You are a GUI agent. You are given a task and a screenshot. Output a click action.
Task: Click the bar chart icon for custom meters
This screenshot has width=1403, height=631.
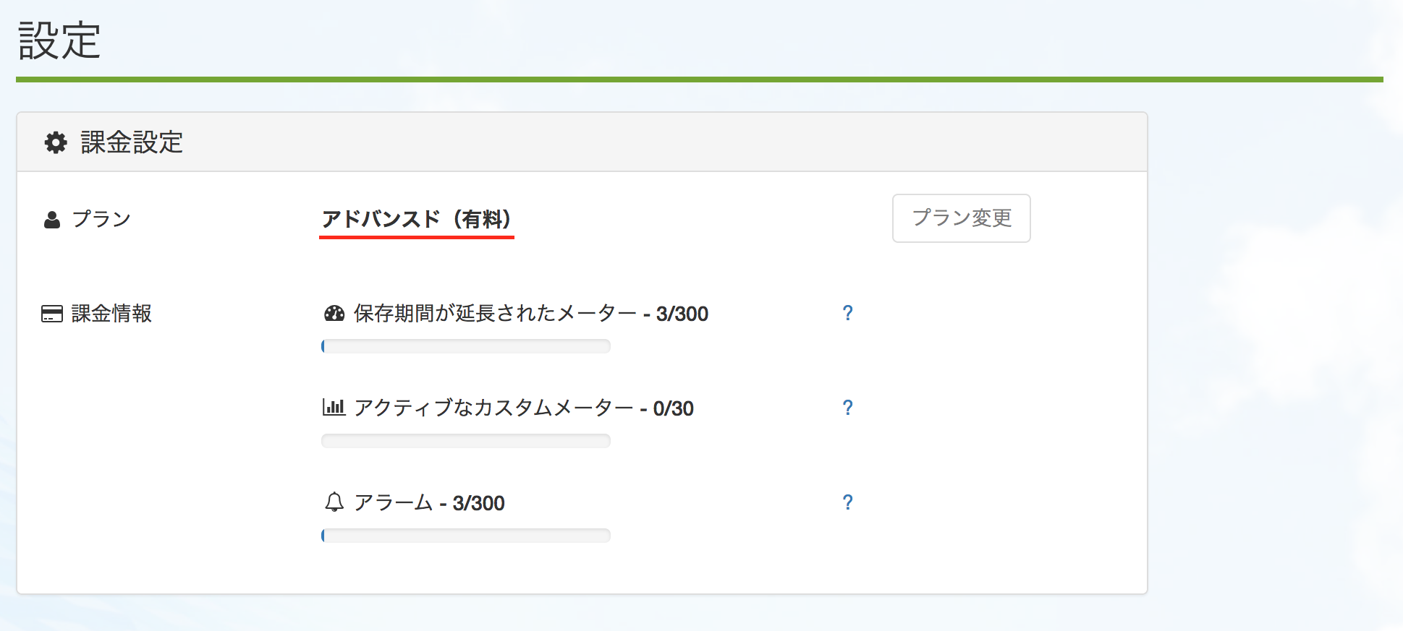334,408
